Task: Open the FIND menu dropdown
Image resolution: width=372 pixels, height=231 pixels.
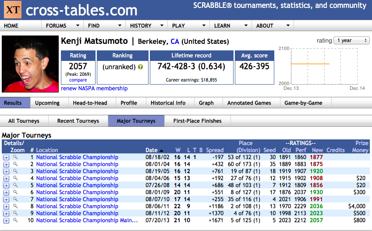Action: [x=104, y=25]
